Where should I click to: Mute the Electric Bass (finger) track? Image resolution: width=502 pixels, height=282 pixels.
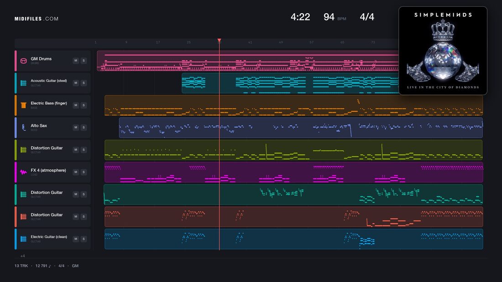[76, 105]
